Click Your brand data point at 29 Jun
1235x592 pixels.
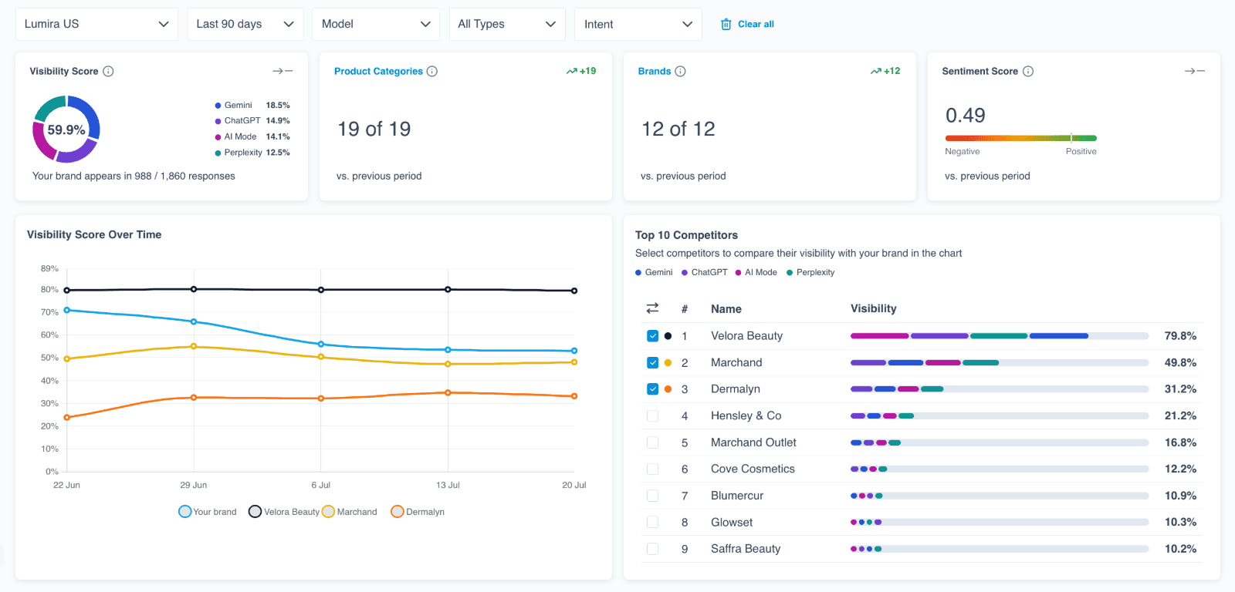coord(194,321)
